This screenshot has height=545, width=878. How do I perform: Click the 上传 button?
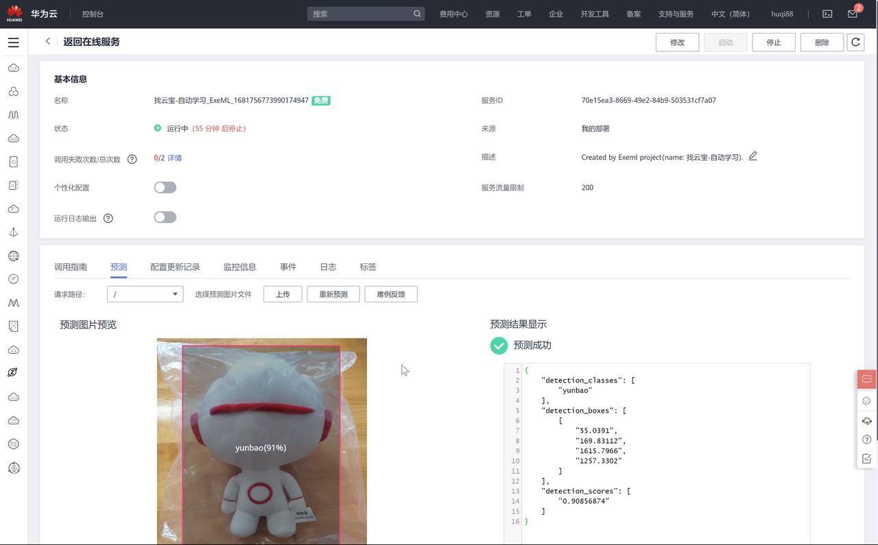pos(283,294)
